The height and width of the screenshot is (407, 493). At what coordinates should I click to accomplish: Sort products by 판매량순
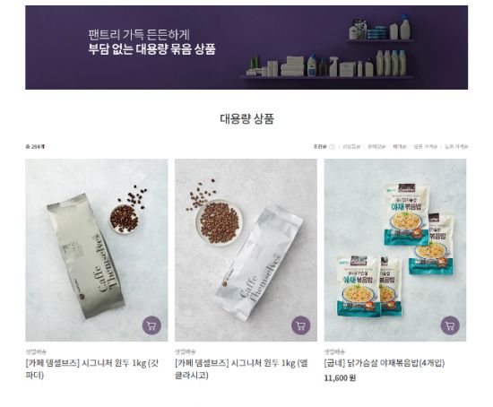tap(376, 146)
